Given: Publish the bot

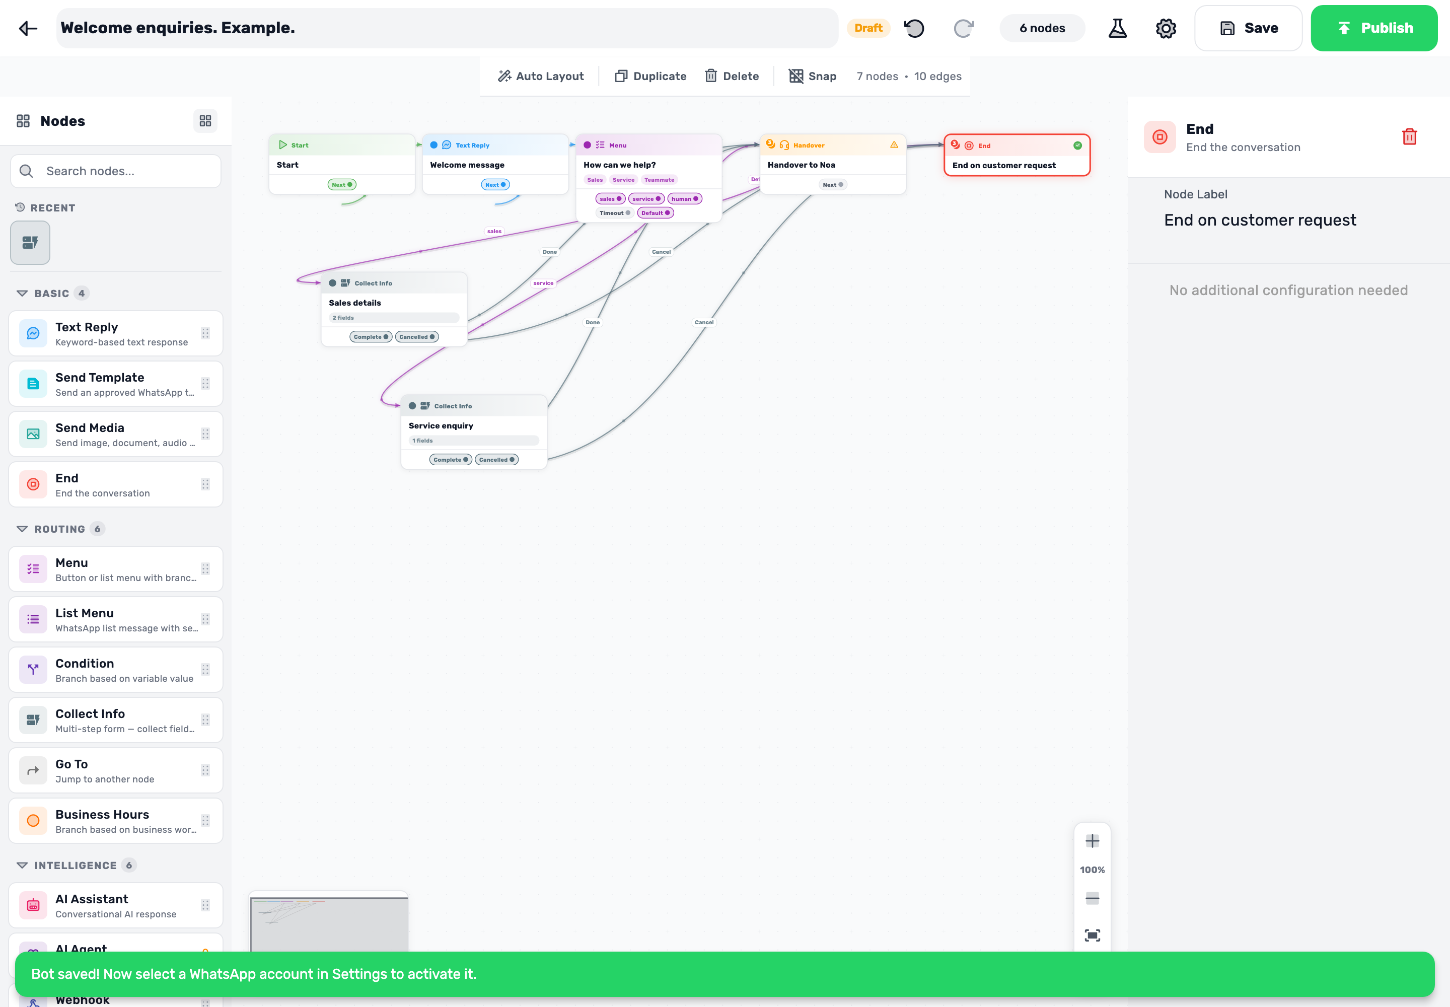Looking at the screenshot, I should coord(1373,28).
